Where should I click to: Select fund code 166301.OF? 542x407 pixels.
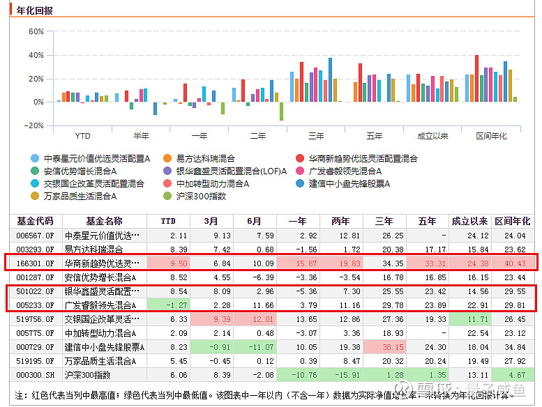pyautogui.click(x=36, y=263)
